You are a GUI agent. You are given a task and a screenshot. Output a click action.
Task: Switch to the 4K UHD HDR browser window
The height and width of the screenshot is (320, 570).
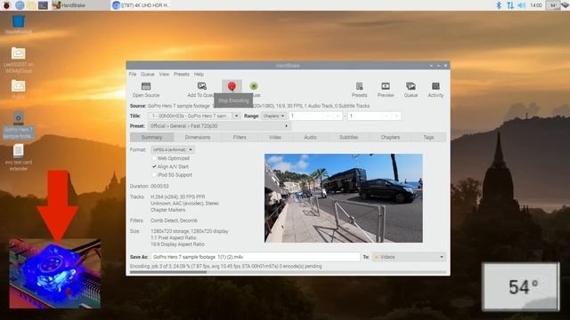(x=141, y=5)
